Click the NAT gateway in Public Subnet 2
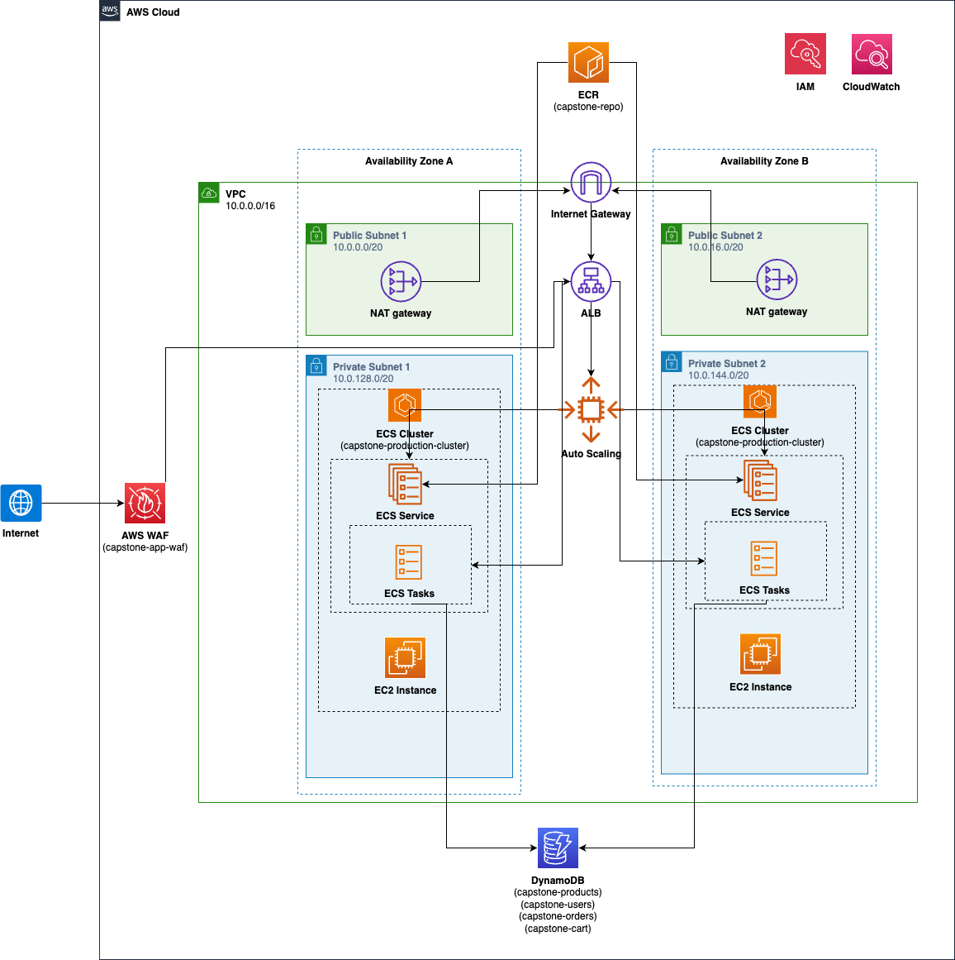This screenshot has height=960, width=955. (774, 279)
